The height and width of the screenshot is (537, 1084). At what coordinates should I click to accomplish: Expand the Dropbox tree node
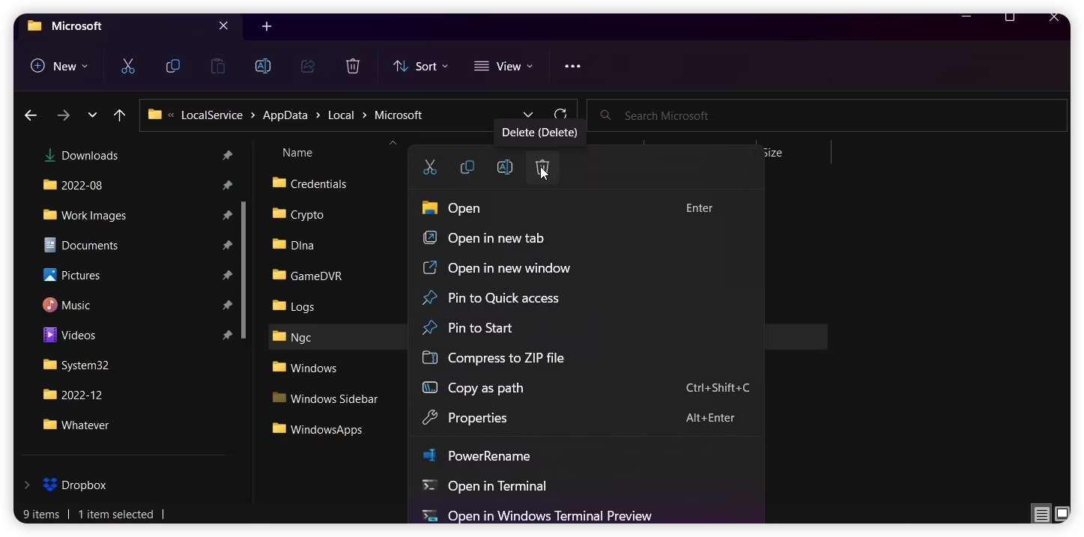(27, 485)
